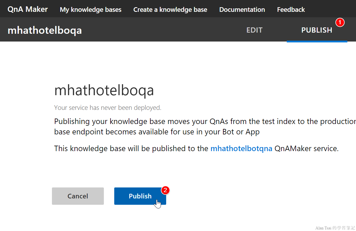The image size is (356, 231).
Task: Open Create a knowledge base page
Action: point(170,10)
